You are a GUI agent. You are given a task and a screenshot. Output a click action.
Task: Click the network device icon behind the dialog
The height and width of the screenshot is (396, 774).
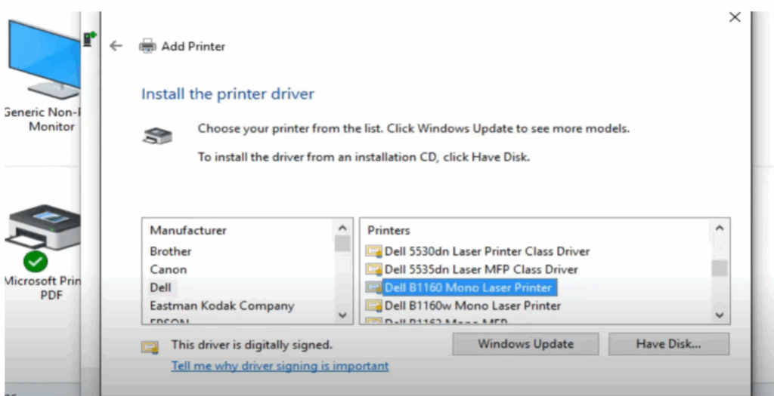tap(90, 39)
